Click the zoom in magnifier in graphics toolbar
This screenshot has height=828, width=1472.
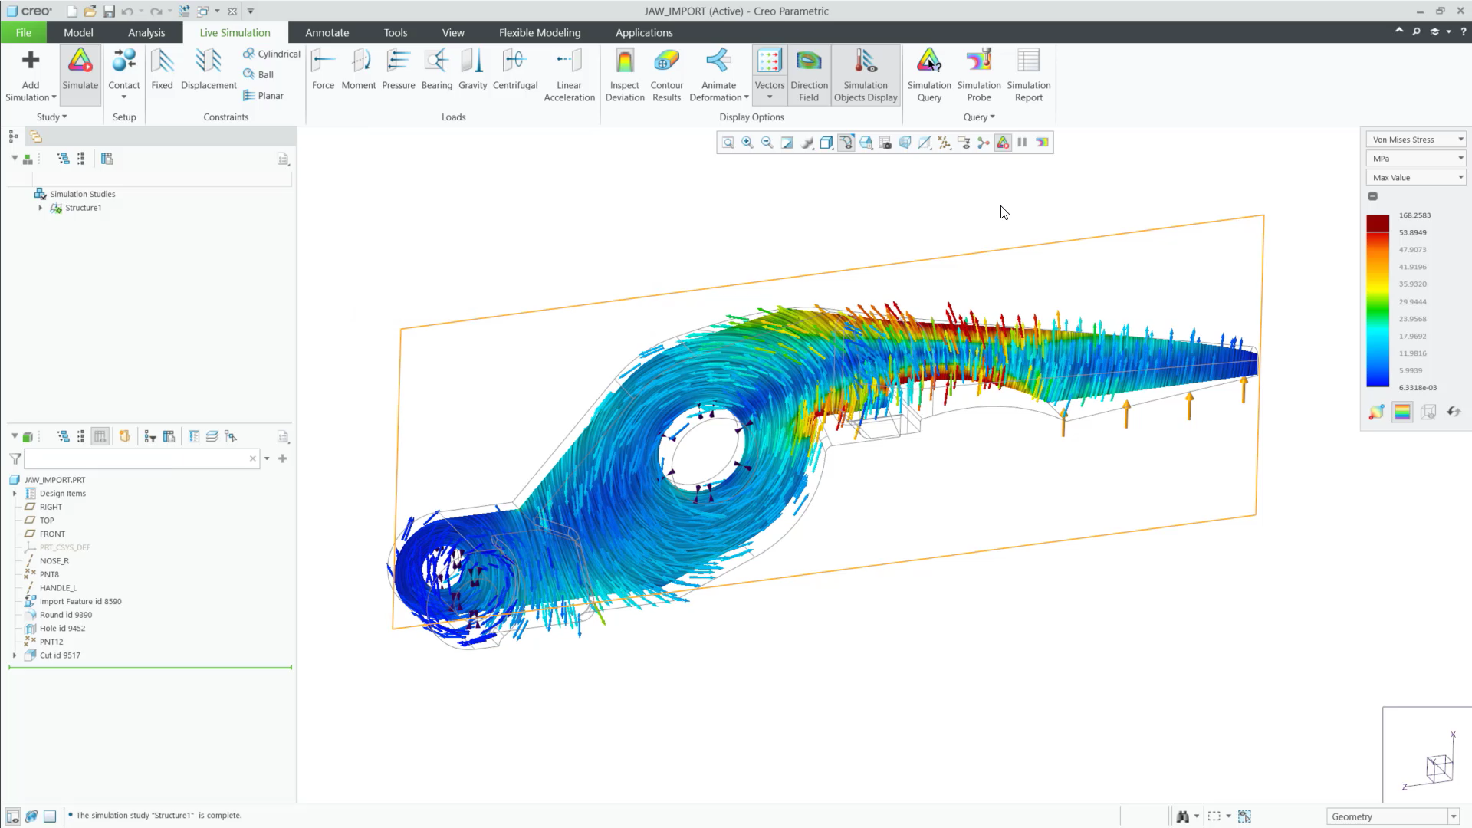click(x=747, y=143)
